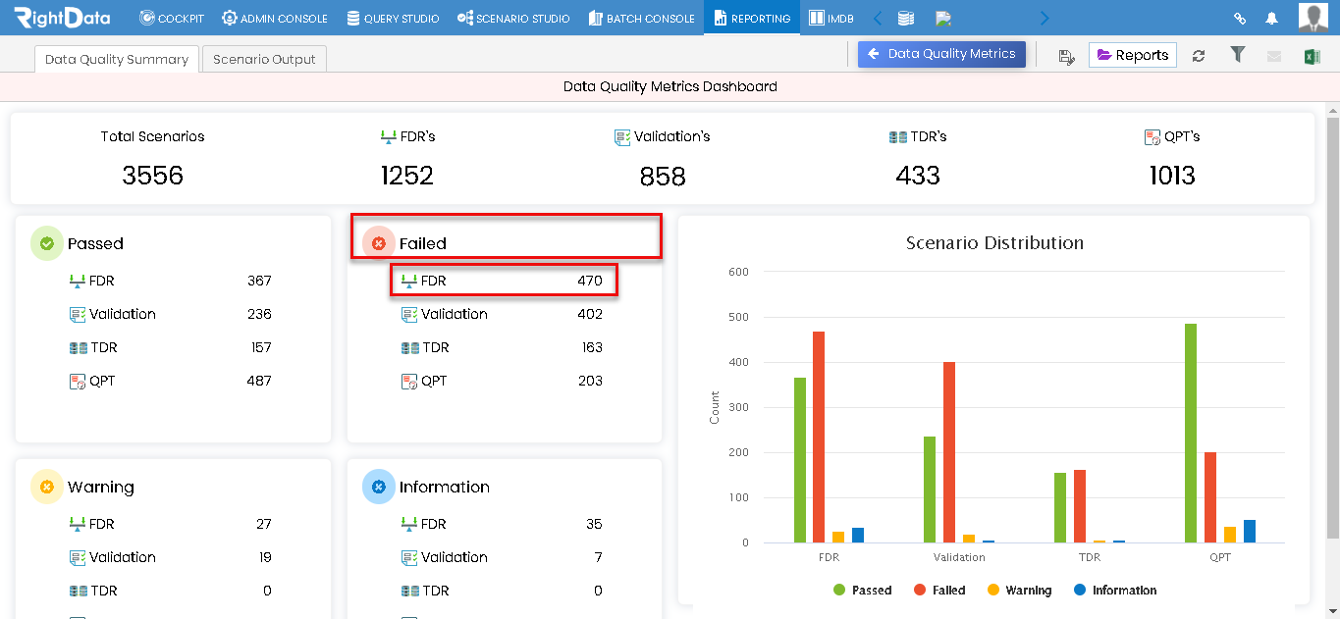The height and width of the screenshot is (619, 1340).
Task: Toggle the Failed series in chart legend
Action: [939, 591]
